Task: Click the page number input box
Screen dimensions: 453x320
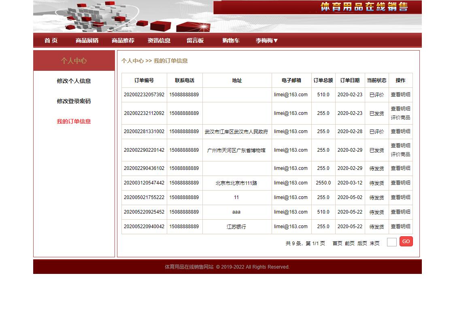Action: point(391,241)
